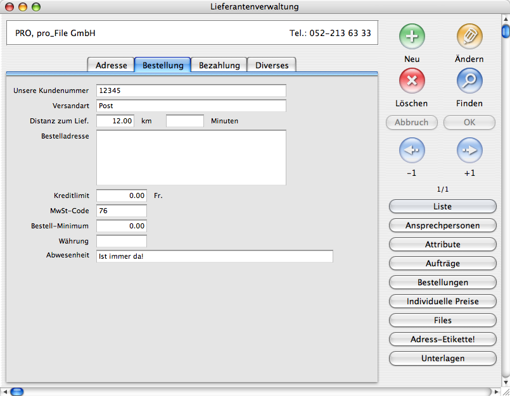This screenshot has height=396, width=510.
Task: Switch to the Adresse tab
Action: click(x=111, y=65)
